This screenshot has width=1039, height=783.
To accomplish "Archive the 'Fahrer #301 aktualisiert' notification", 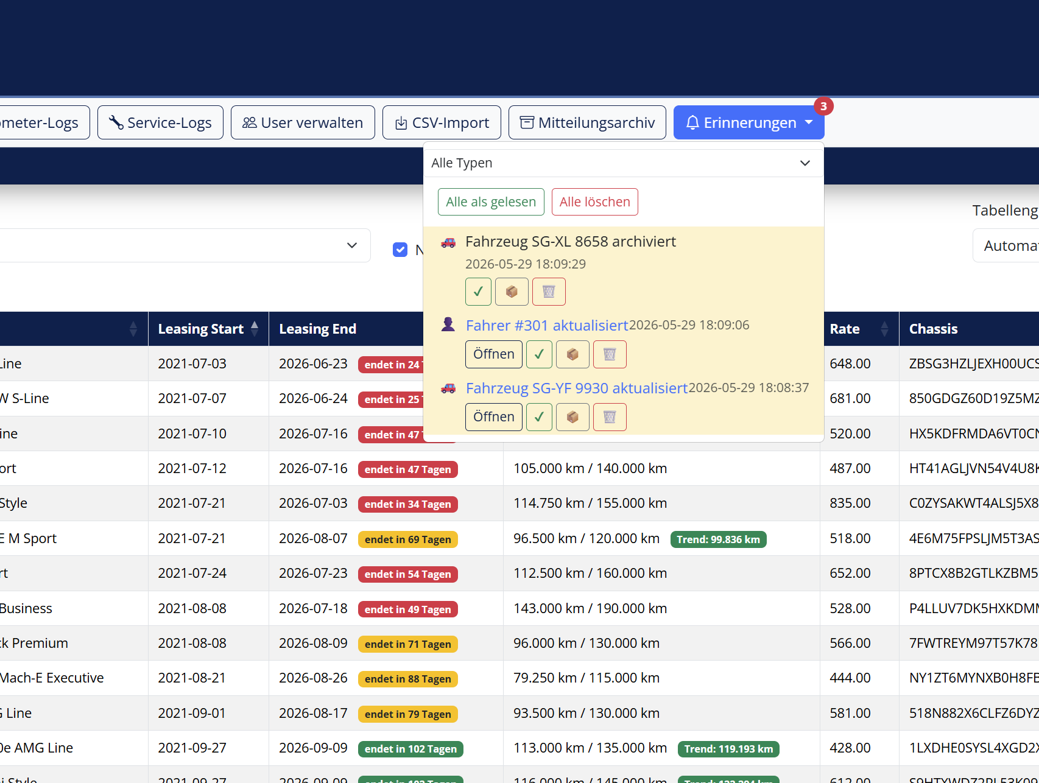I will [x=572, y=354].
